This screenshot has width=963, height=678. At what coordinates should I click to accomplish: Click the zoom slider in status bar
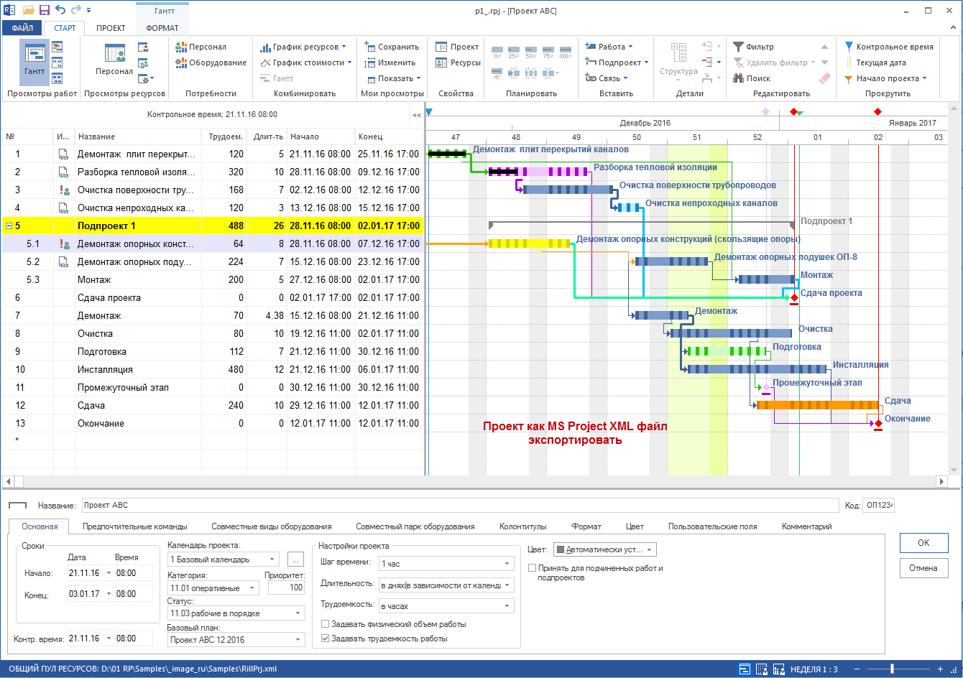click(x=893, y=669)
